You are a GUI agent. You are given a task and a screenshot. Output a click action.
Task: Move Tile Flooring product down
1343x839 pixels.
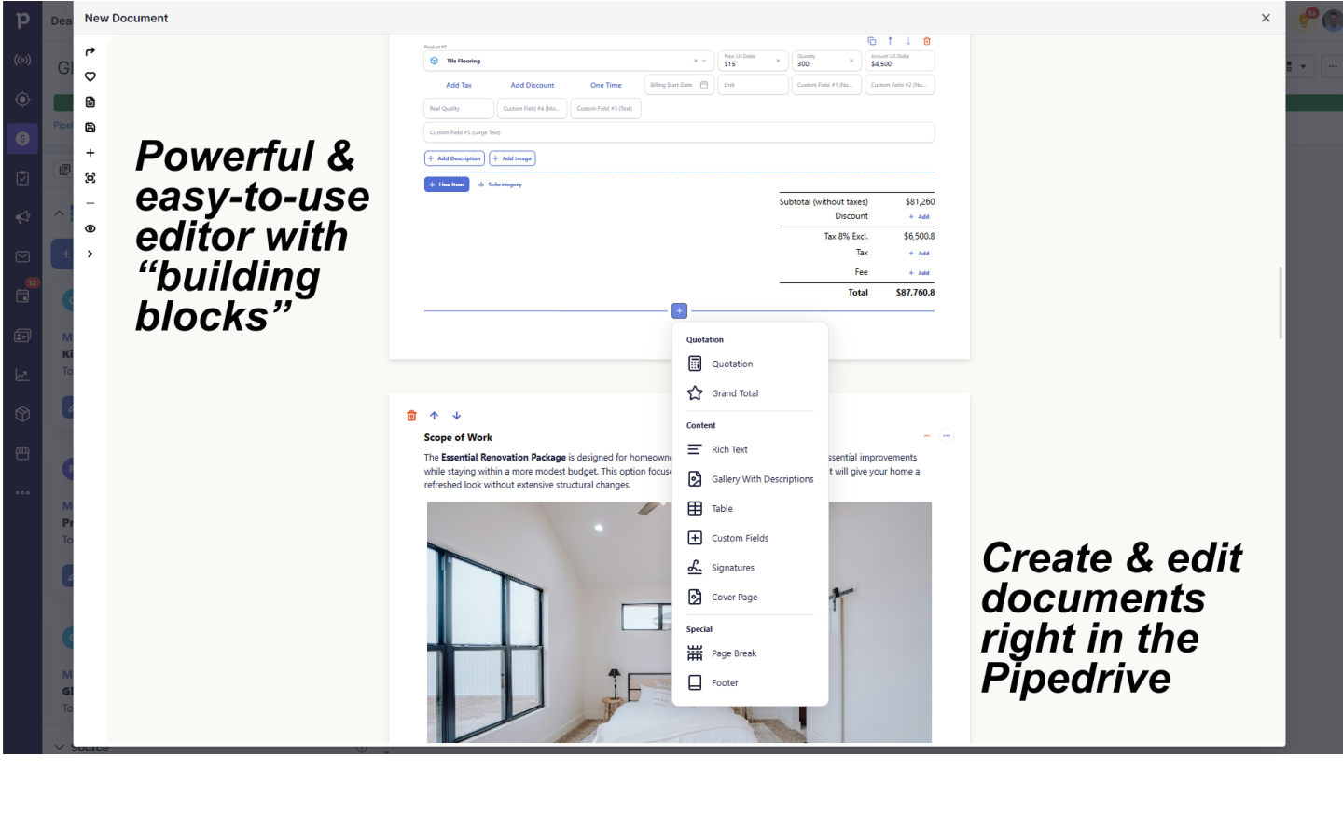[907, 41]
